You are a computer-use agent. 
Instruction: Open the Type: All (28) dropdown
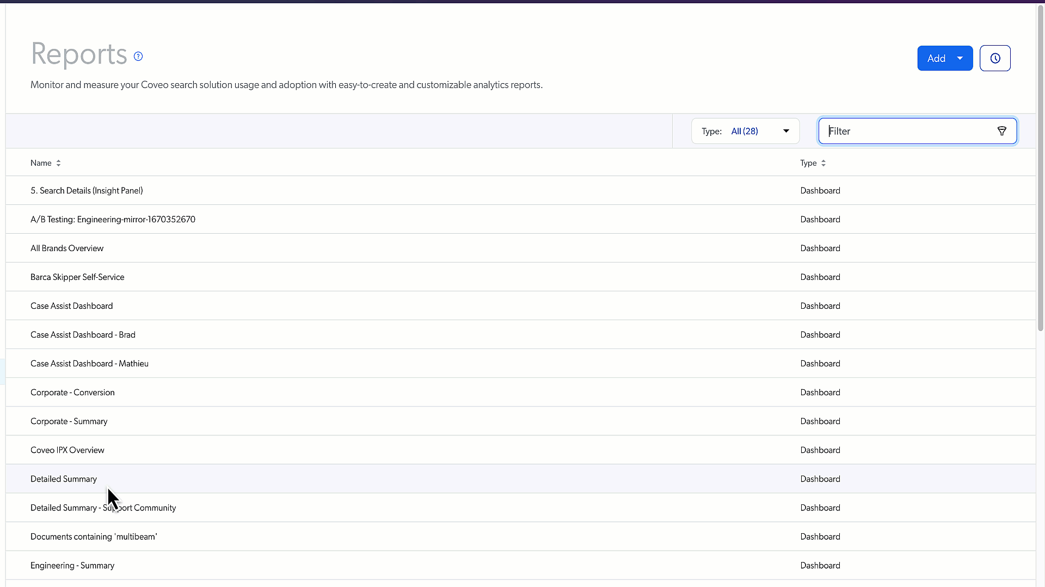745,131
